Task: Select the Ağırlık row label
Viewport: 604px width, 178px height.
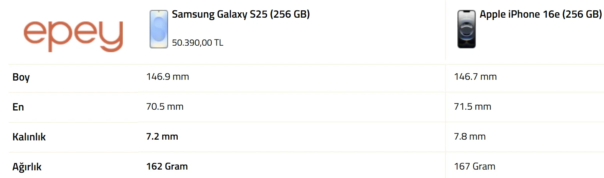Action: [x=27, y=167]
